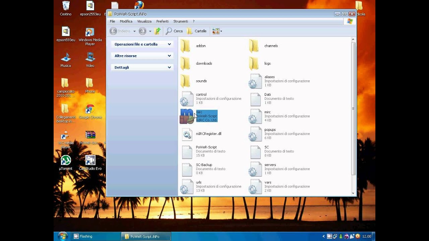Open the Modifica menu

point(126,21)
